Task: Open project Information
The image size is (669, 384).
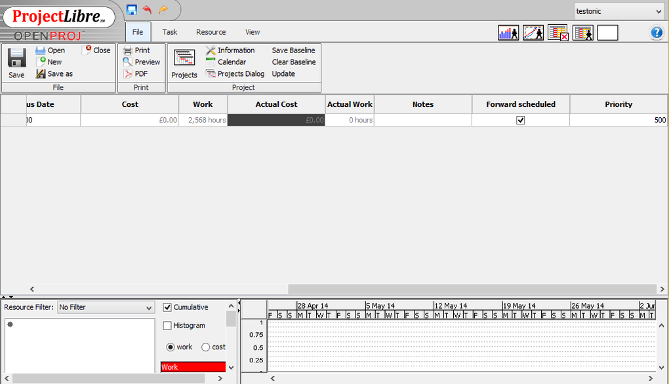Action: (x=230, y=50)
